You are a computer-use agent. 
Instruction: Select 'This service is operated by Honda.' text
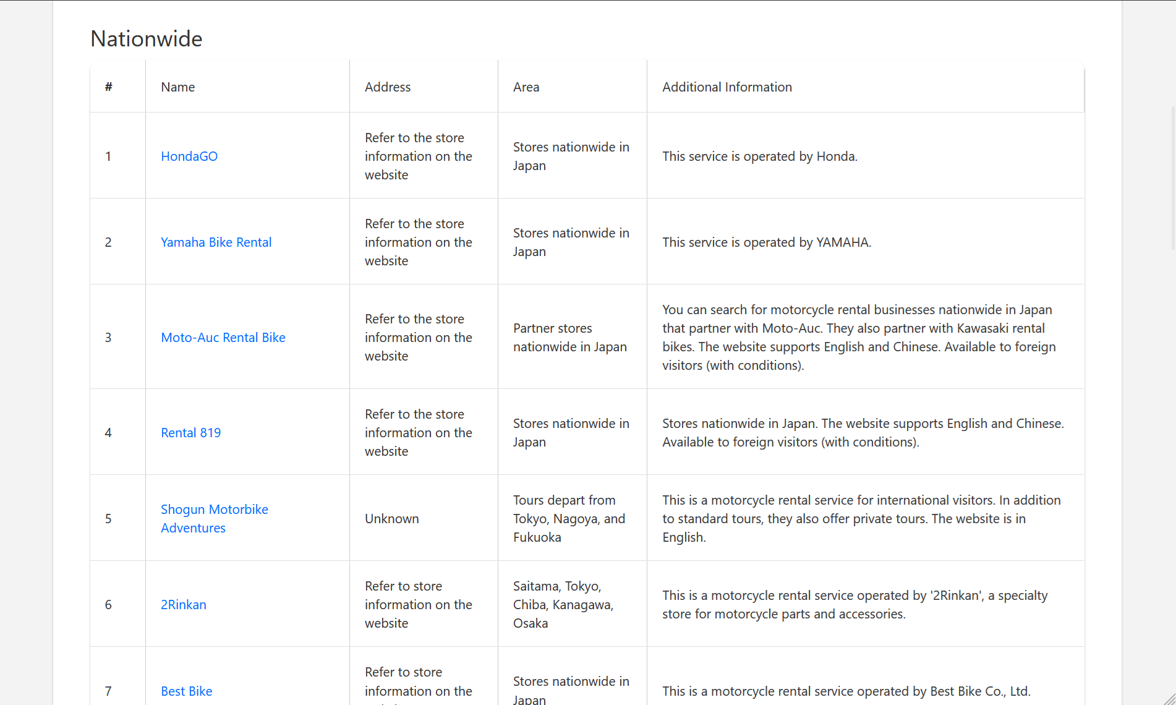pyautogui.click(x=759, y=156)
